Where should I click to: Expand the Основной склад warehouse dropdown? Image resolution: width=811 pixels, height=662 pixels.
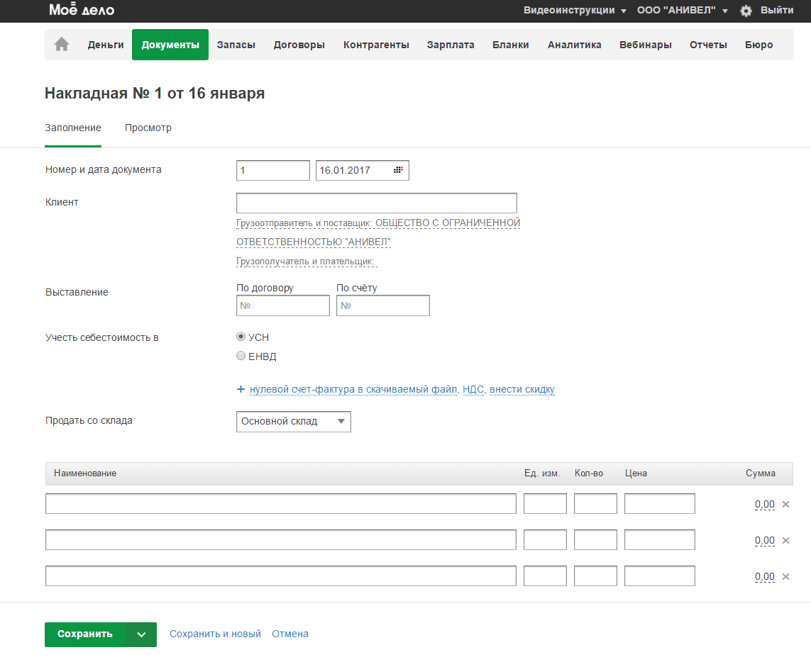293,422
